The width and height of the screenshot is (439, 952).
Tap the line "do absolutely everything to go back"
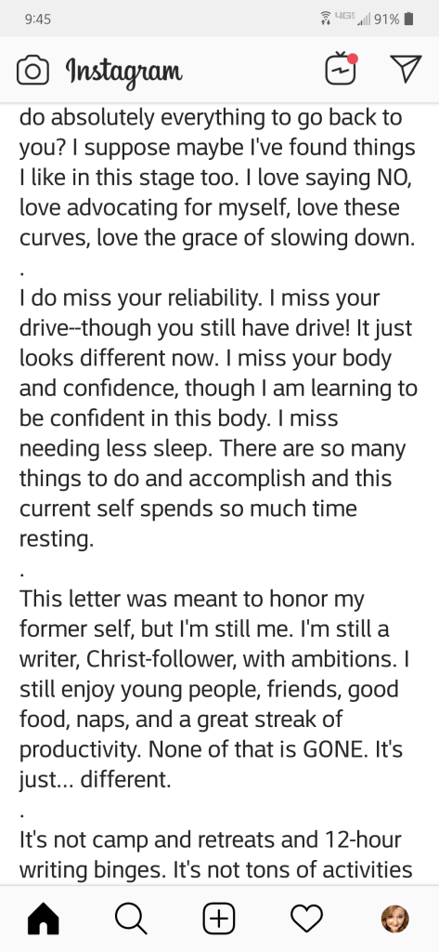tap(211, 117)
